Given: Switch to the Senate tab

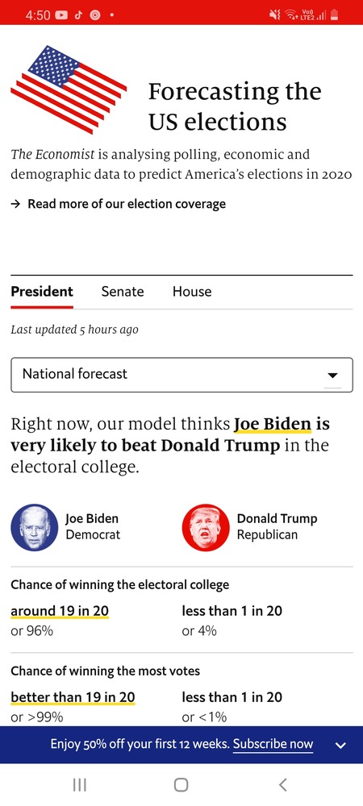Looking at the screenshot, I should 123,292.
